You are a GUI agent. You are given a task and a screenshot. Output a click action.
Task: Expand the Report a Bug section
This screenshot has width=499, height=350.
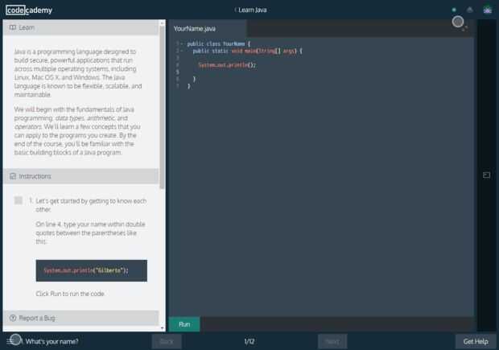tap(80, 318)
